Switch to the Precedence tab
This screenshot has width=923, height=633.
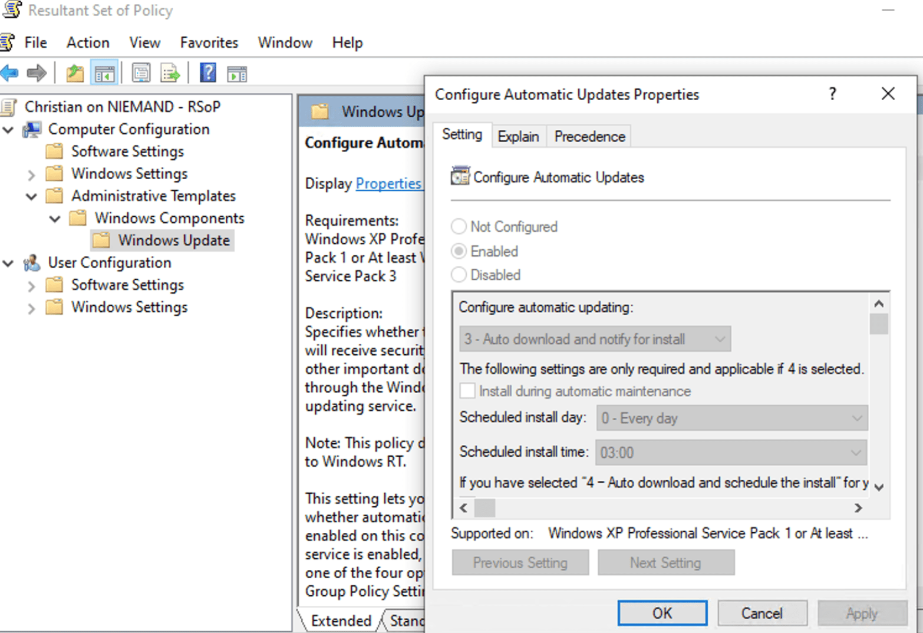click(x=589, y=136)
